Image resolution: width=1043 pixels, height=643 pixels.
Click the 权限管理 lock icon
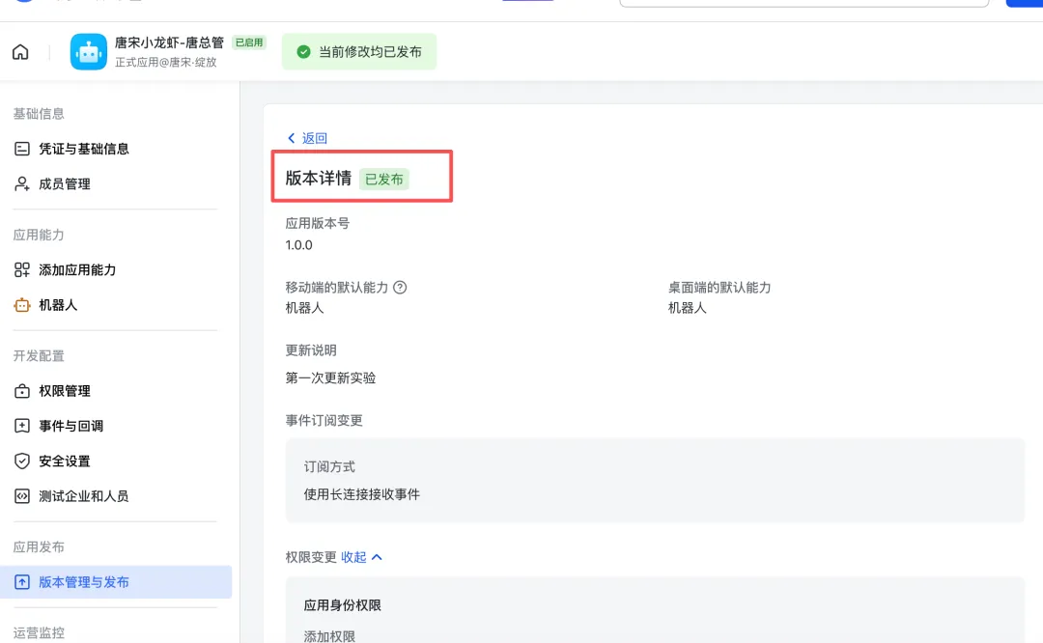tap(22, 391)
